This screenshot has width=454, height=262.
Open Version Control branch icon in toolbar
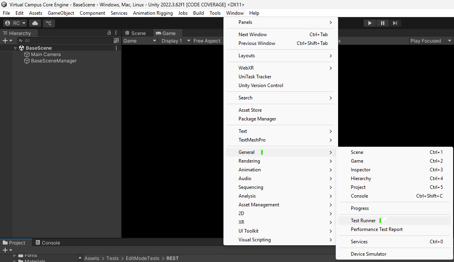click(x=49, y=23)
